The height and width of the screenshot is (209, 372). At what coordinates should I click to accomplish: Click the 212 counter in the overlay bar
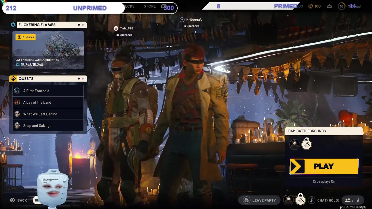point(11,8)
